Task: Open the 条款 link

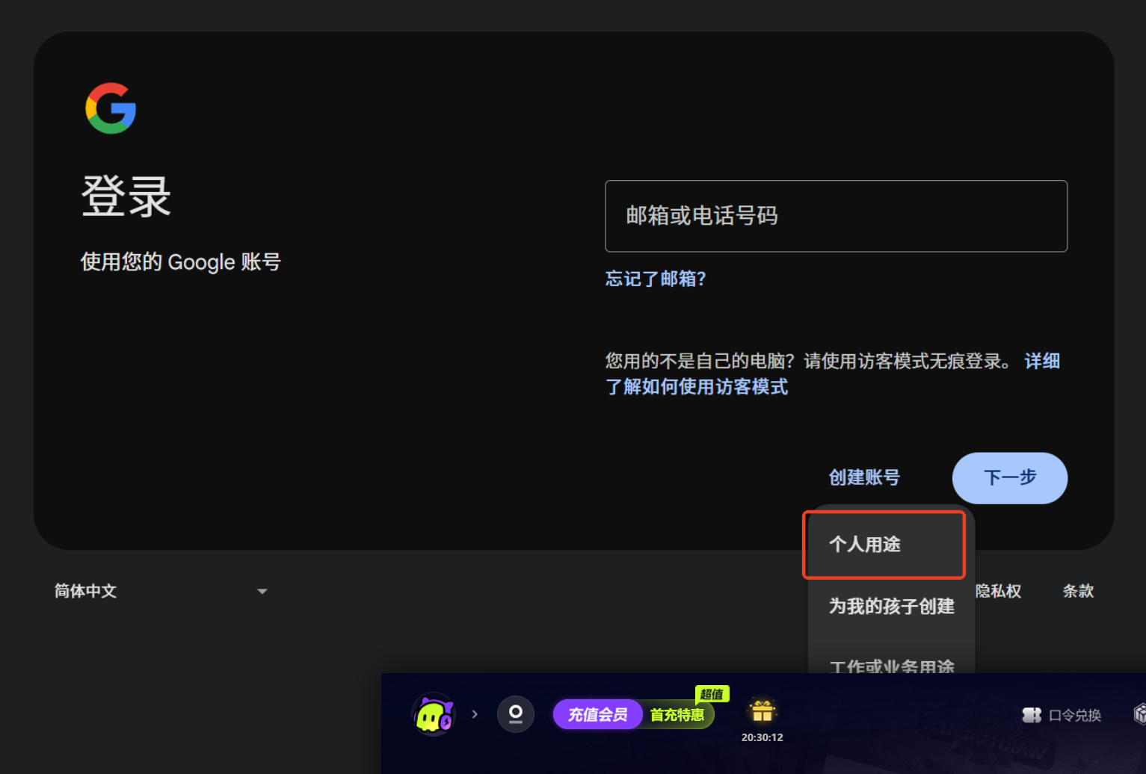Action: (1078, 591)
